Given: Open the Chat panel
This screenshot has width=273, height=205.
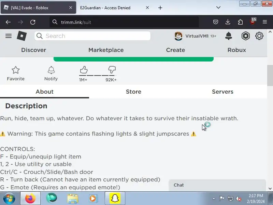Looking at the screenshot, I should (x=217, y=185).
